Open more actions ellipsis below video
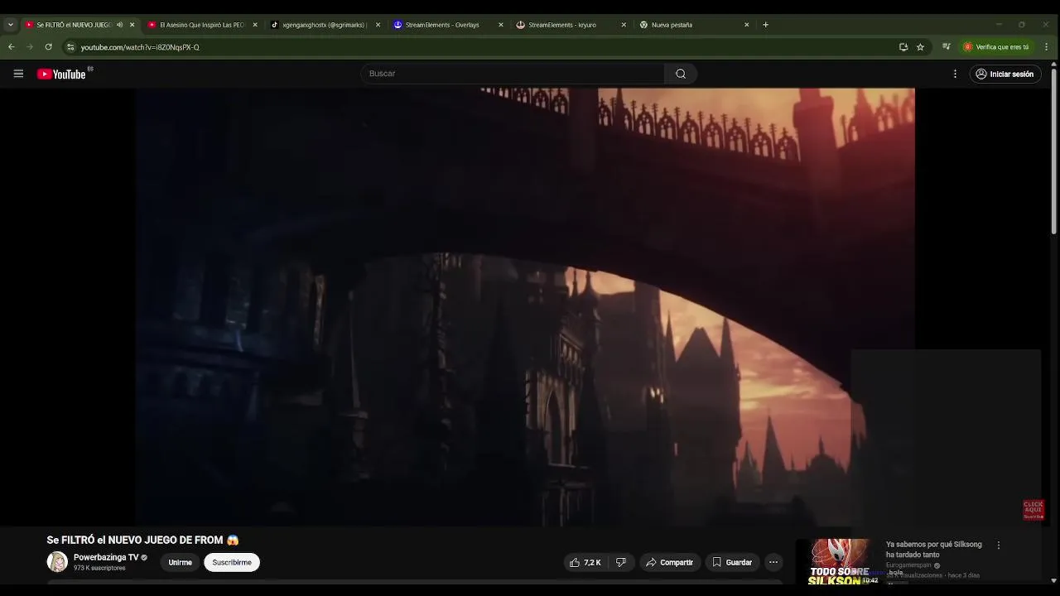Screen dimensions: 1060x596 click(x=773, y=562)
